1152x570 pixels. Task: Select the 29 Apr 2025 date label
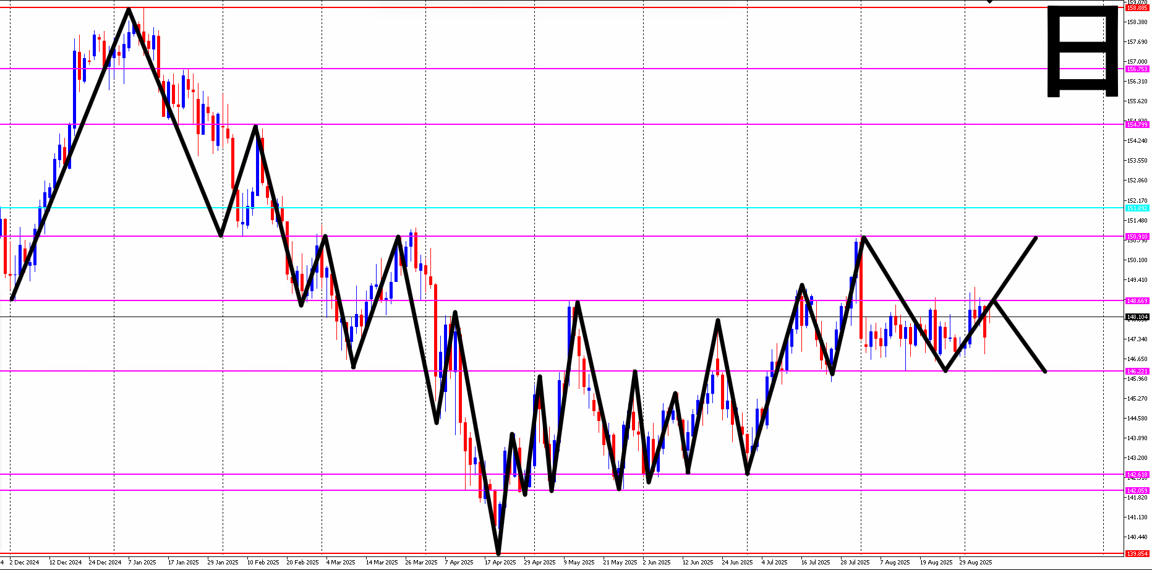(540, 563)
